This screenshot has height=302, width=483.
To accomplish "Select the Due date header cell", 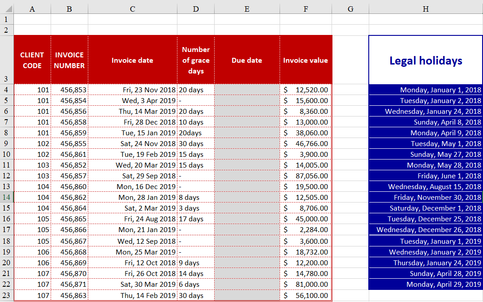I will click(x=246, y=60).
